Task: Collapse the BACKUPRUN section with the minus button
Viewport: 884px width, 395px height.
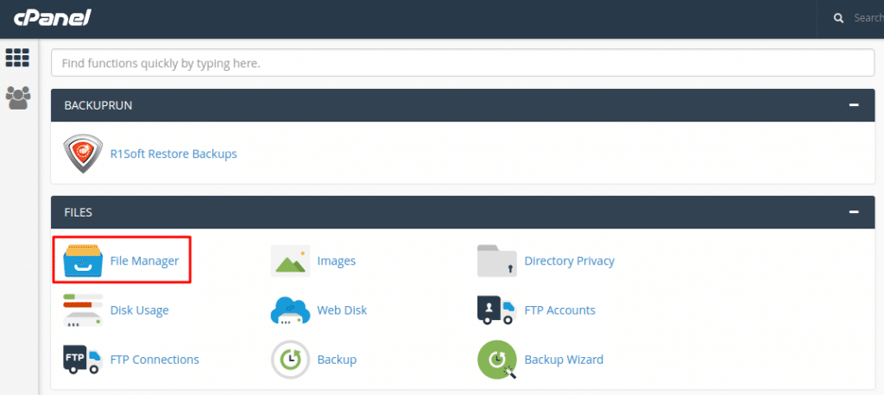Action: 854,105
